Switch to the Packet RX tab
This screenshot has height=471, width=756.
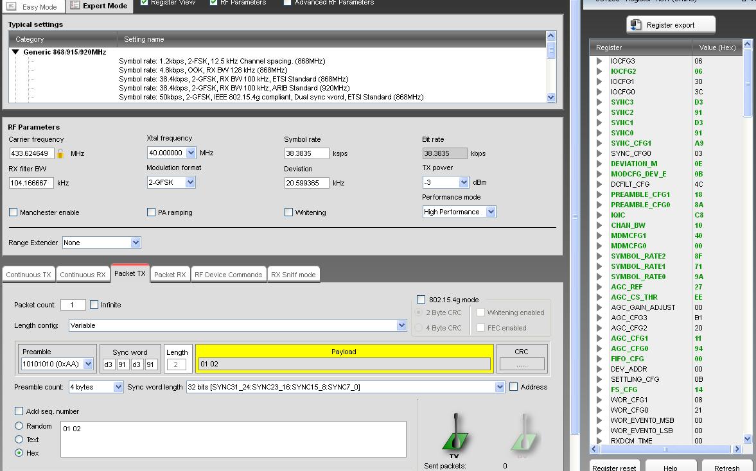(x=170, y=275)
